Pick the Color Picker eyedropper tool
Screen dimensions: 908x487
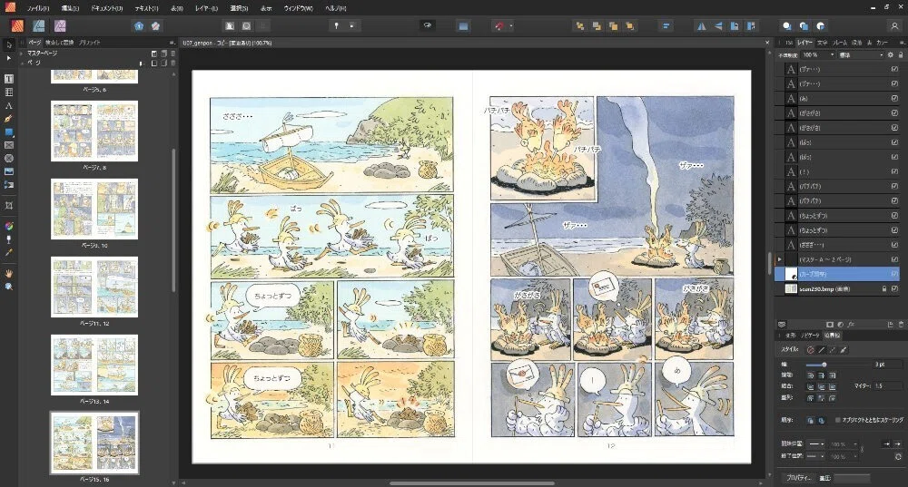tap(9, 253)
